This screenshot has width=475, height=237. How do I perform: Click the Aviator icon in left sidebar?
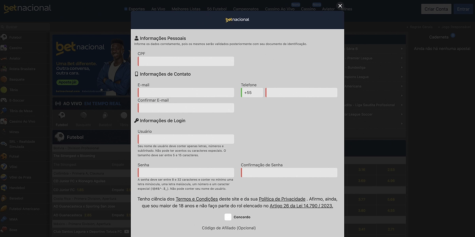tap(4, 58)
